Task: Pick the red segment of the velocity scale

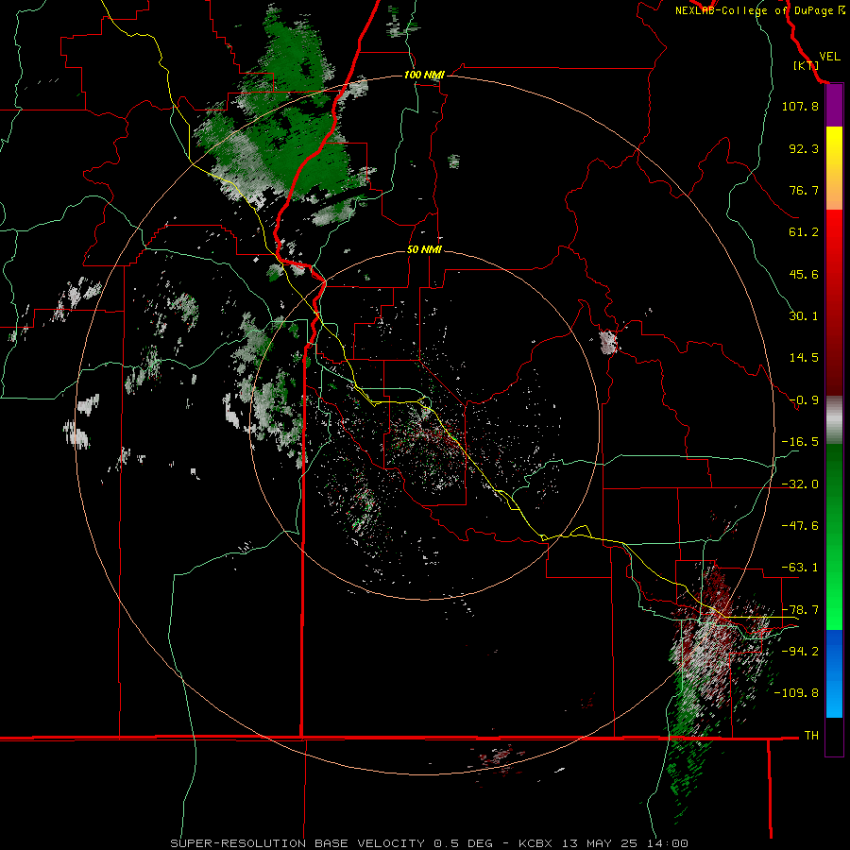Action: coord(834,302)
